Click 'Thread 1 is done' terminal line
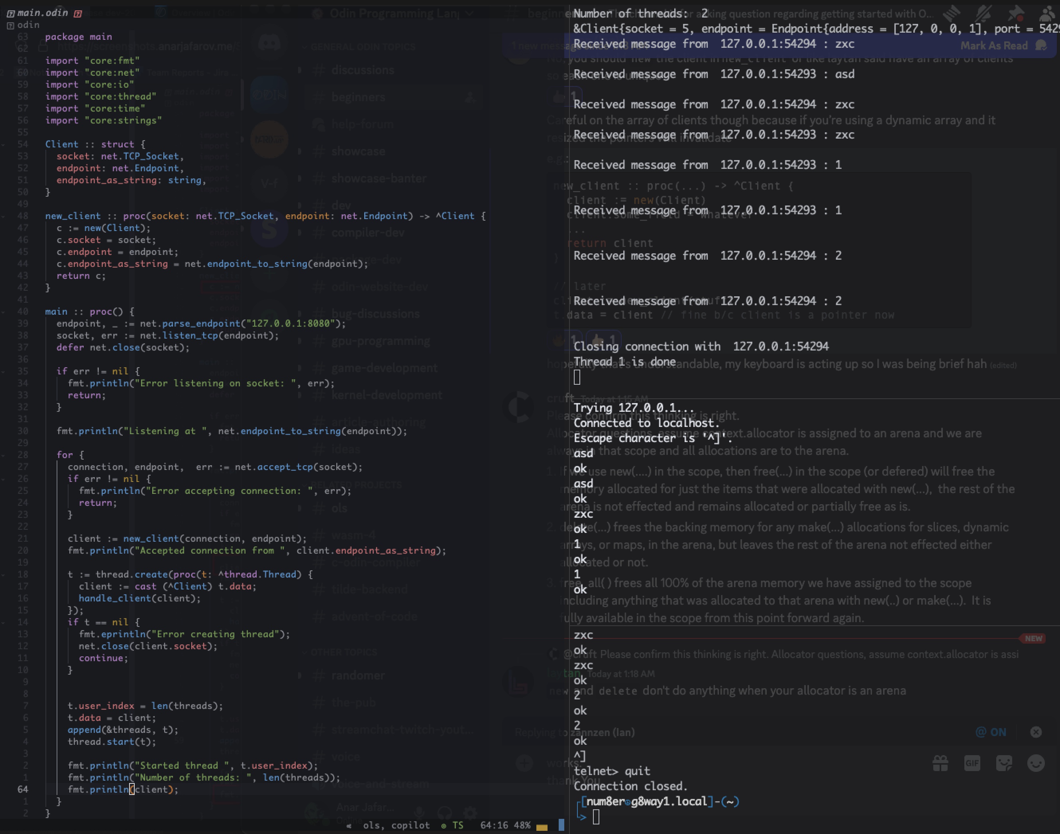The height and width of the screenshot is (834, 1060). (x=625, y=361)
